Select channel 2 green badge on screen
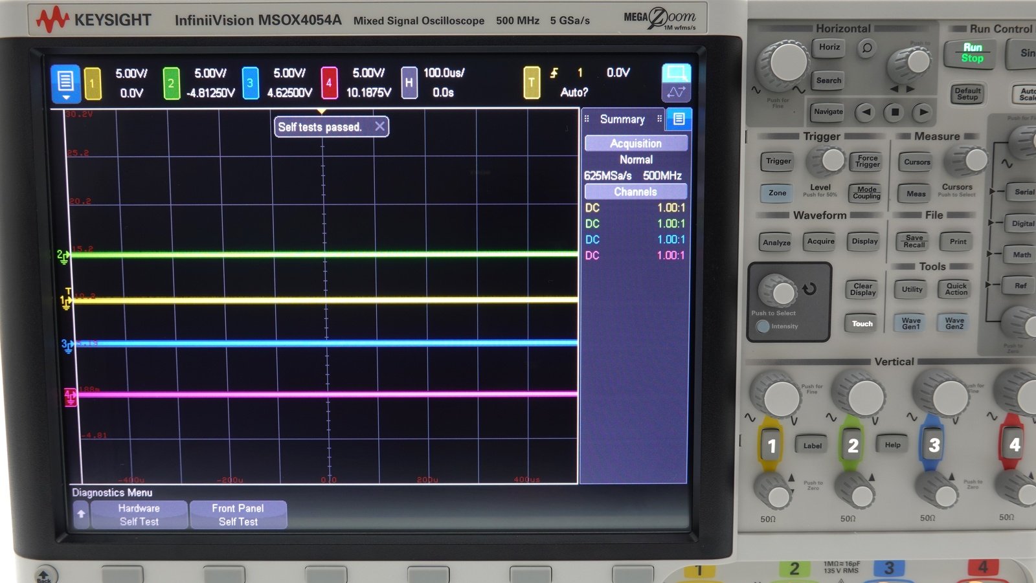The height and width of the screenshot is (583, 1036). click(x=171, y=83)
